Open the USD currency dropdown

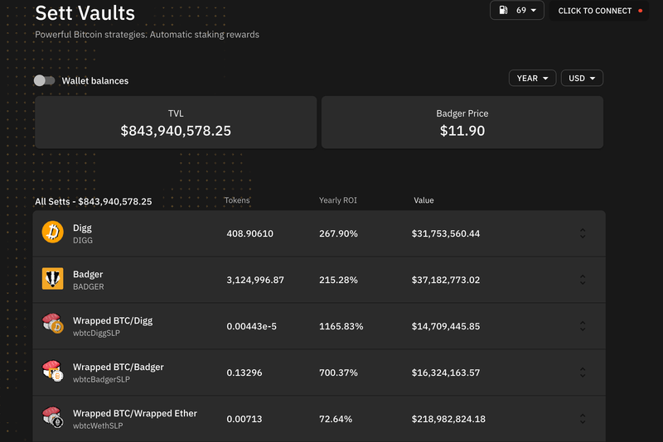(x=582, y=78)
